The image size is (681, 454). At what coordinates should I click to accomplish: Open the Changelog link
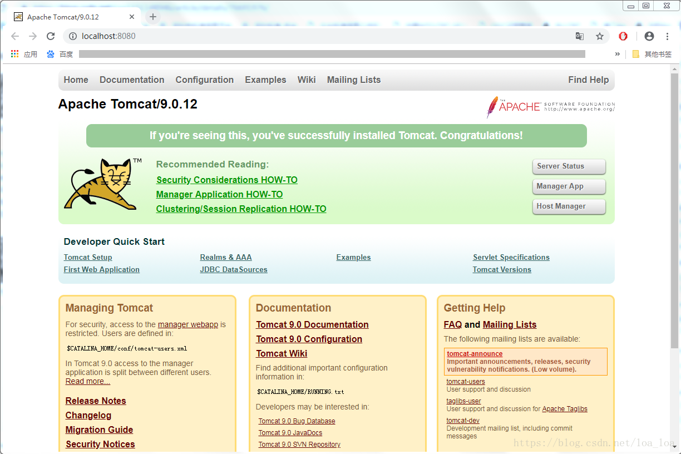coord(88,415)
